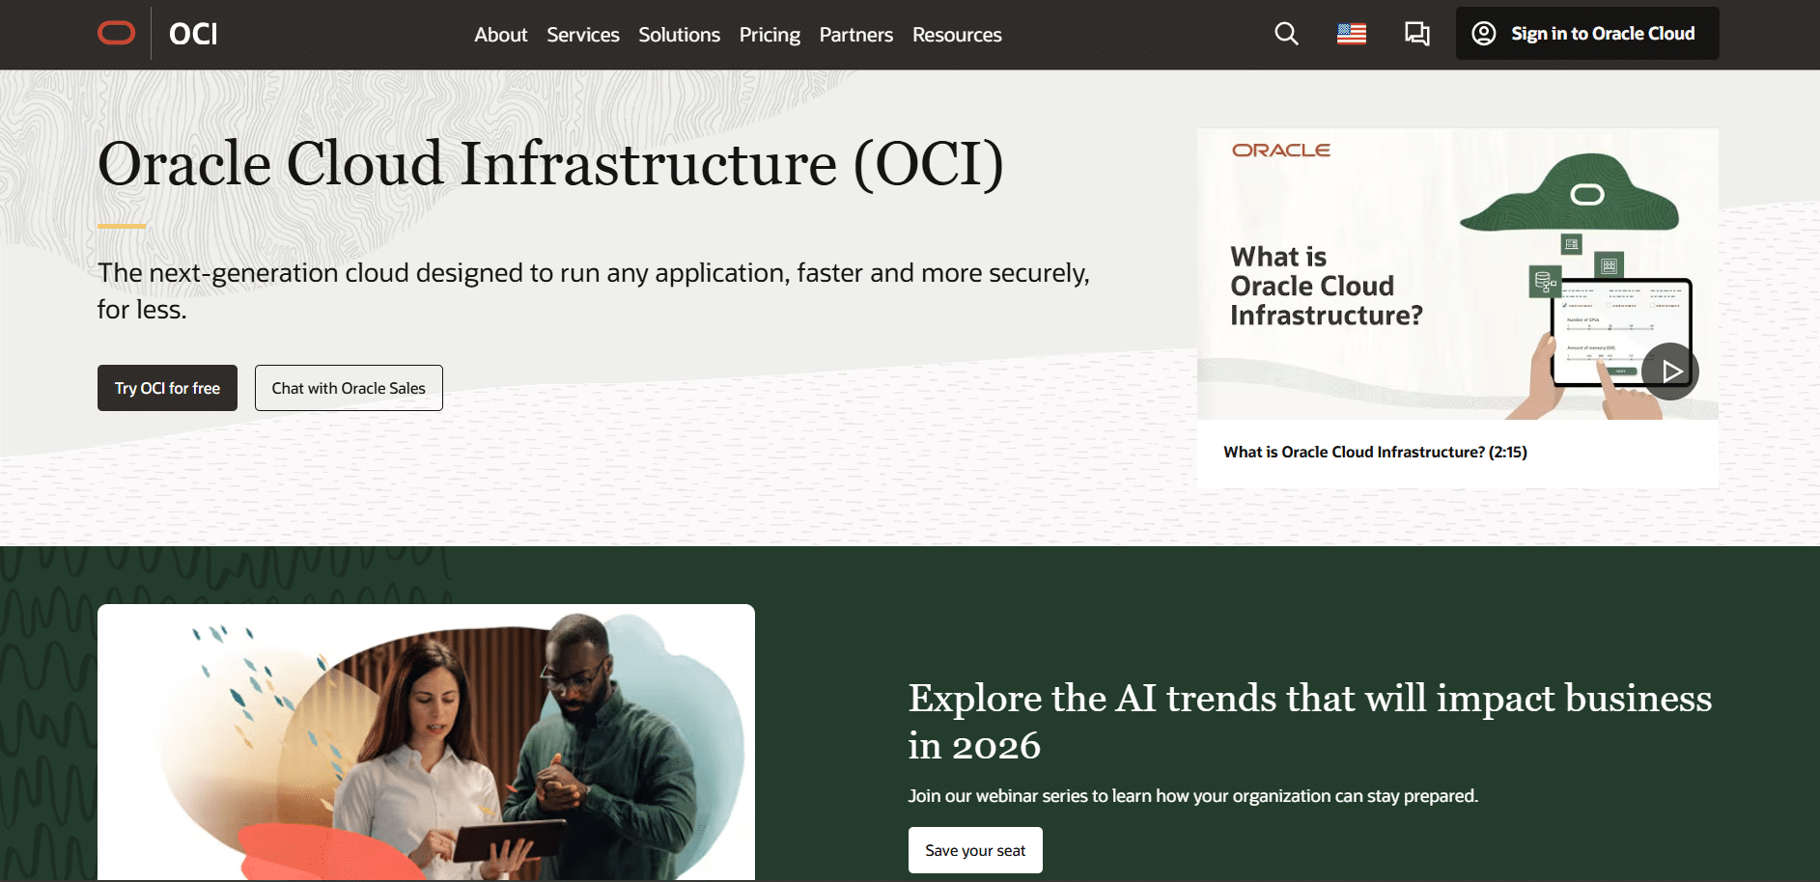This screenshot has height=882, width=1820.
Task: Select Partners in the navigation bar
Action: pyautogui.click(x=855, y=35)
